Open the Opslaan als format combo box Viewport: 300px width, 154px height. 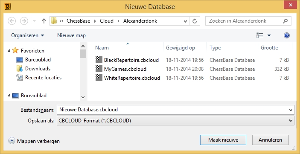pos(175,121)
